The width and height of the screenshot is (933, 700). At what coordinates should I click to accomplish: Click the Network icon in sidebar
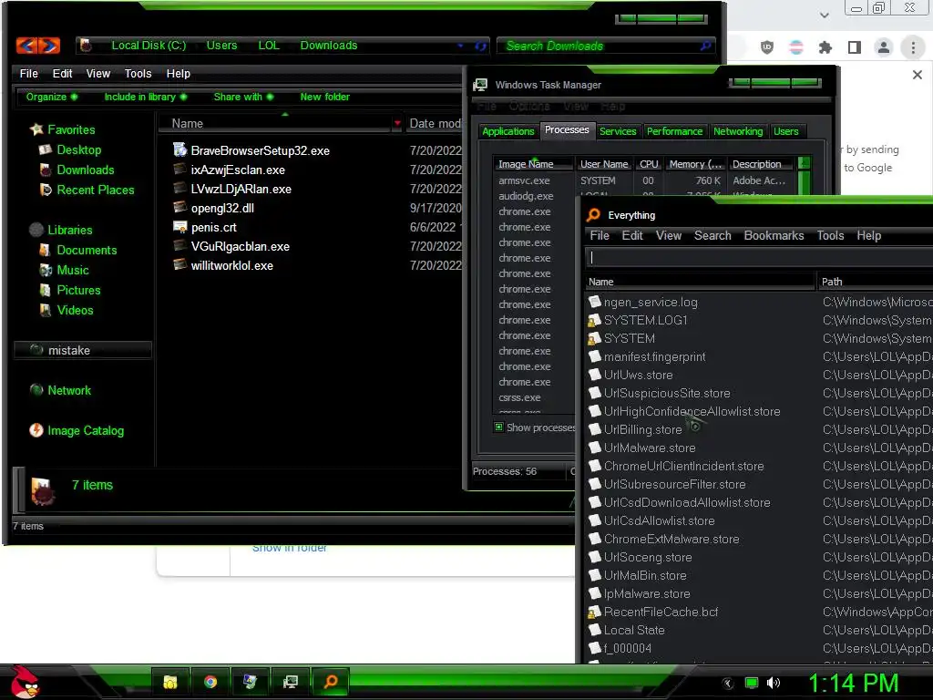pos(36,390)
